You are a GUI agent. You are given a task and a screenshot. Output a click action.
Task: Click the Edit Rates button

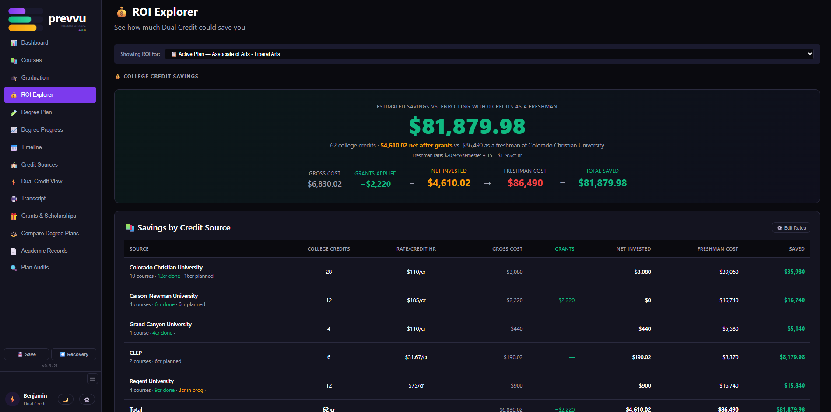tap(791, 228)
